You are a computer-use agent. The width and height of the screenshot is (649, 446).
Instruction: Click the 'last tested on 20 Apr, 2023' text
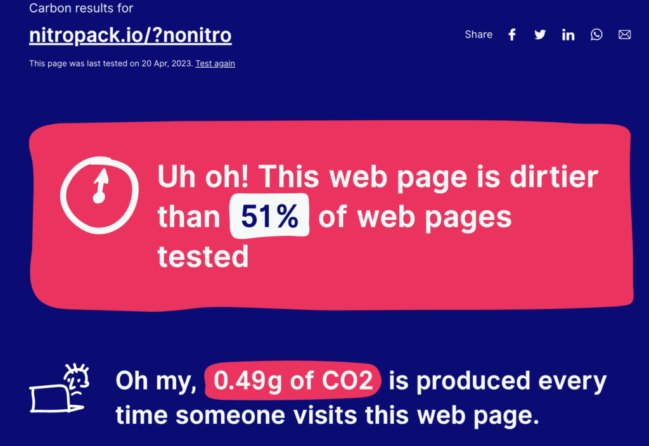[x=110, y=63]
